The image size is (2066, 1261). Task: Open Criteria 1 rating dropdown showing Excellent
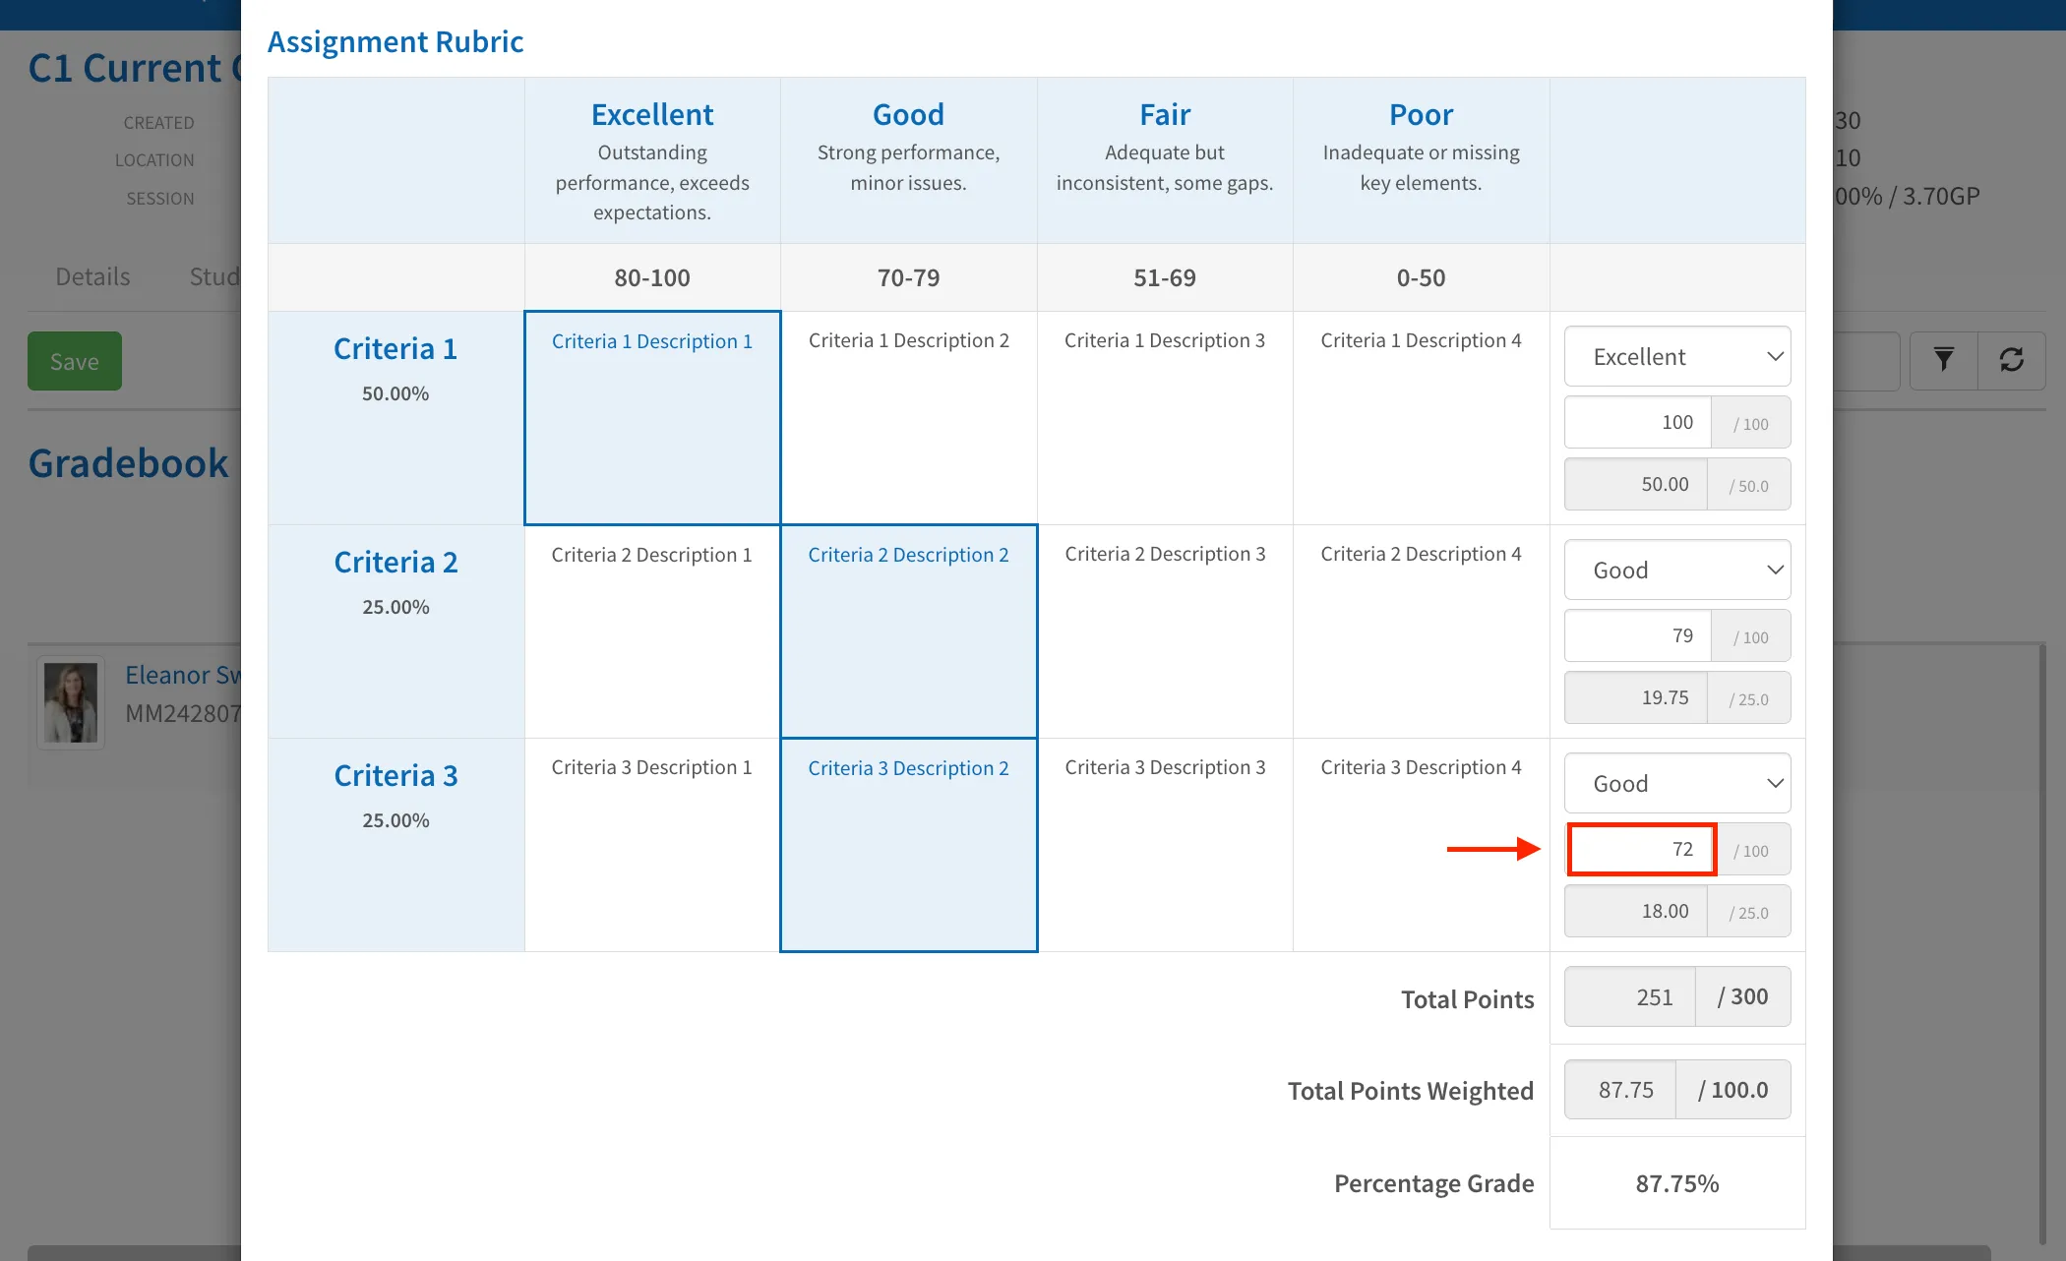(x=1677, y=356)
